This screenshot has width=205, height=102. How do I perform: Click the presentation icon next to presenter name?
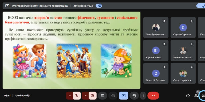(x=7, y=6)
